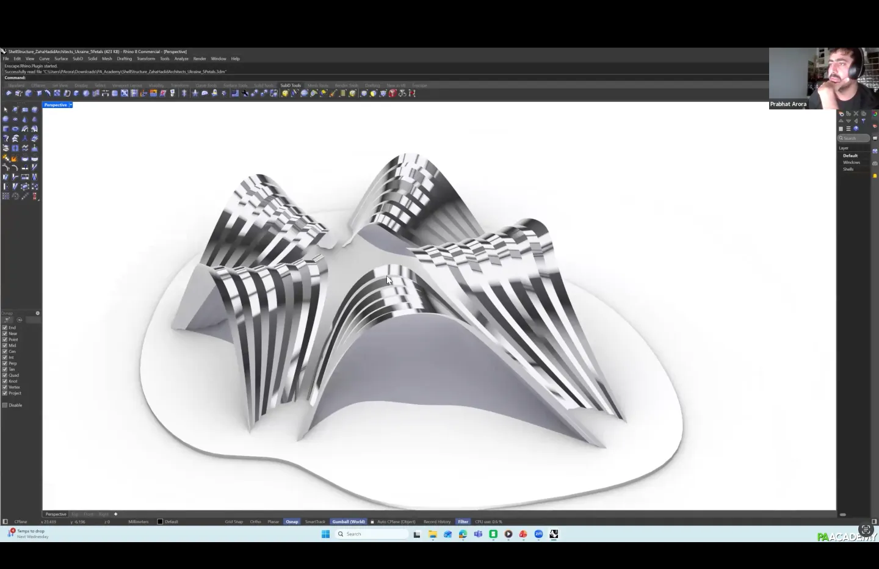This screenshot has height=569, width=879.
Task: Click the Zoom app icon in taskbar
Action: 538,534
